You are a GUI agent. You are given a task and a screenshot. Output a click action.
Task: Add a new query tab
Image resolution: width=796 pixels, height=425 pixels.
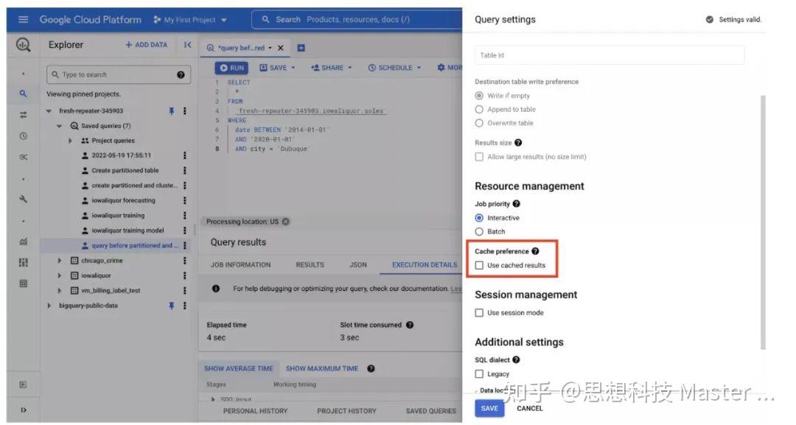(x=301, y=48)
